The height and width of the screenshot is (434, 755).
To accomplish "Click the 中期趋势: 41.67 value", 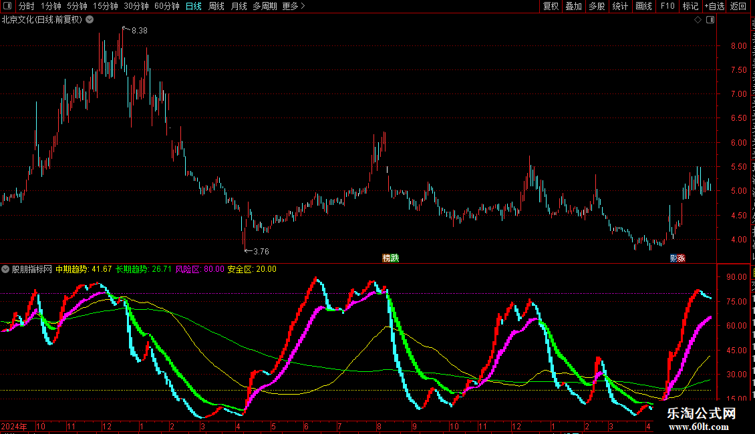I will [x=84, y=269].
